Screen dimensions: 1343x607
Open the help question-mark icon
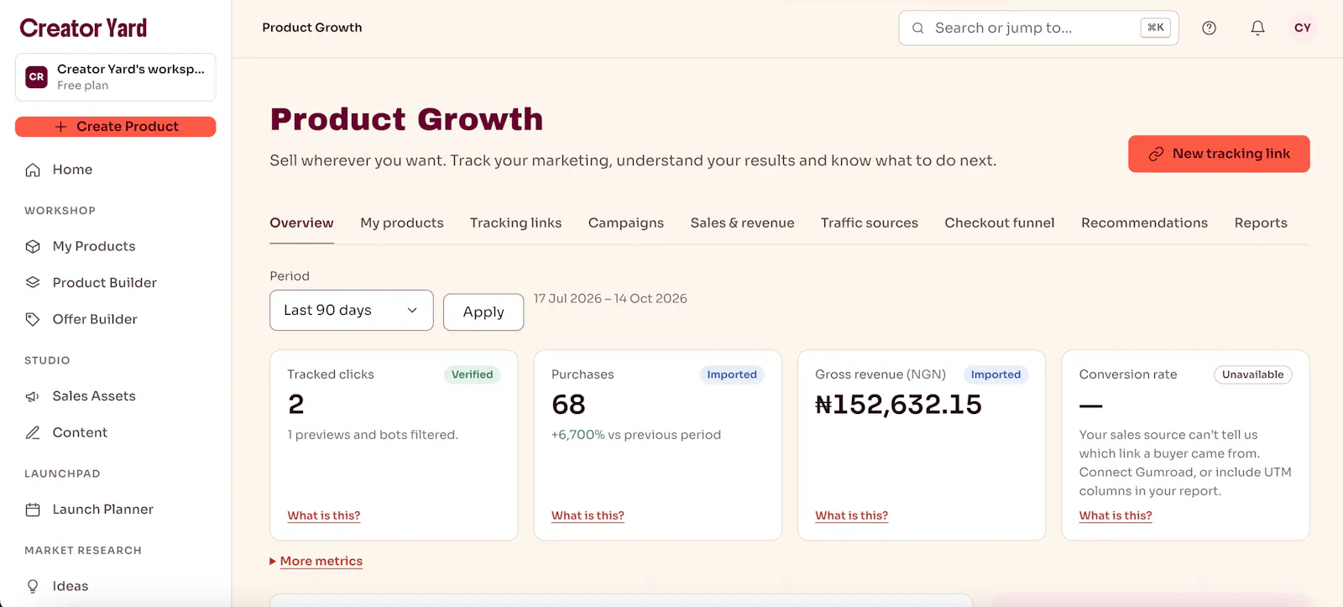point(1209,28)
